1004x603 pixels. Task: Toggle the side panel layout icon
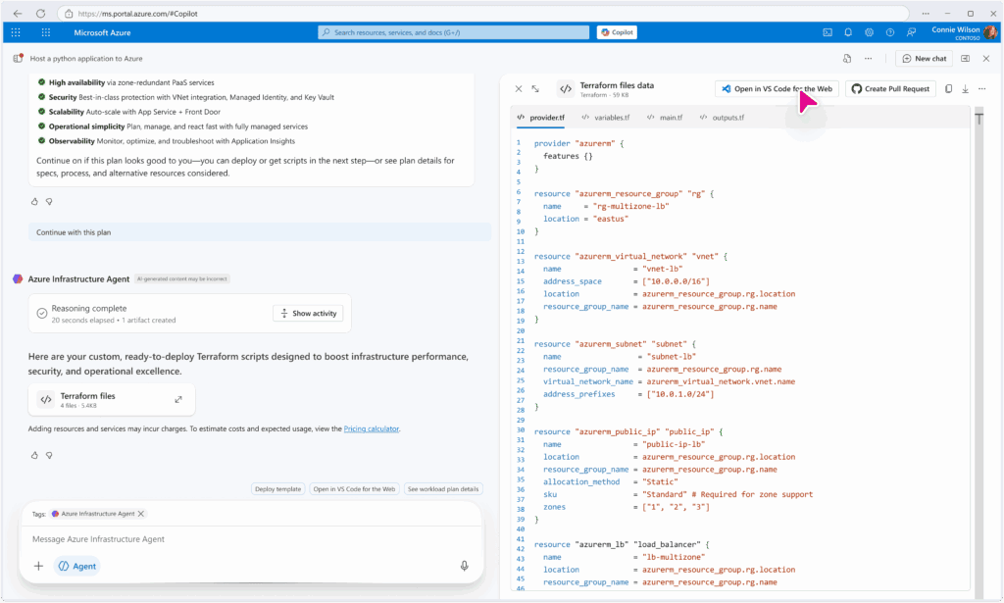tap(965, 58)
